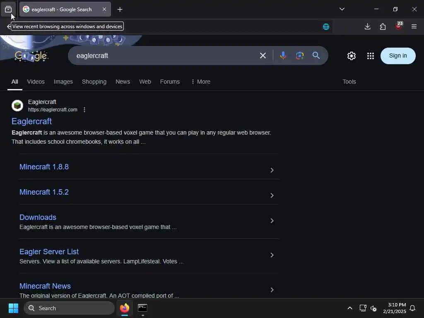Viewport: 424px width, 318px height.
Task: Click the Sign in button
Action: coord(398,56)
